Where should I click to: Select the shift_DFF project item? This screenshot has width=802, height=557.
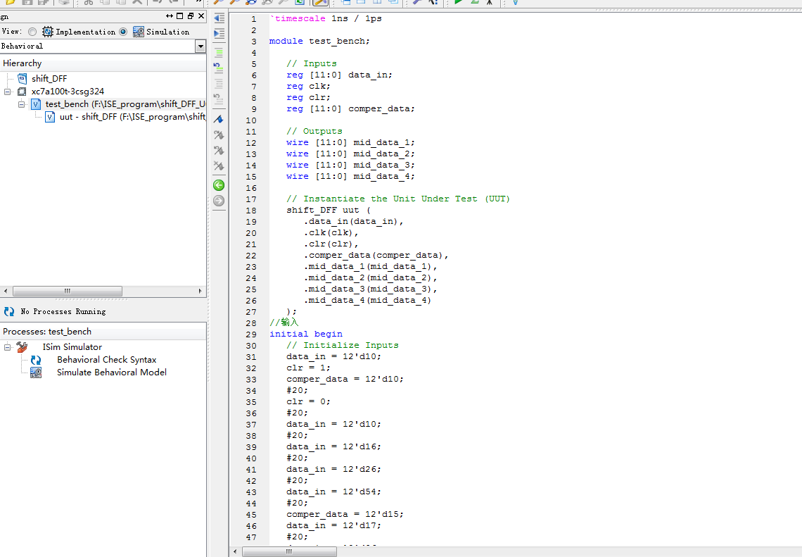tap(49, 79)
